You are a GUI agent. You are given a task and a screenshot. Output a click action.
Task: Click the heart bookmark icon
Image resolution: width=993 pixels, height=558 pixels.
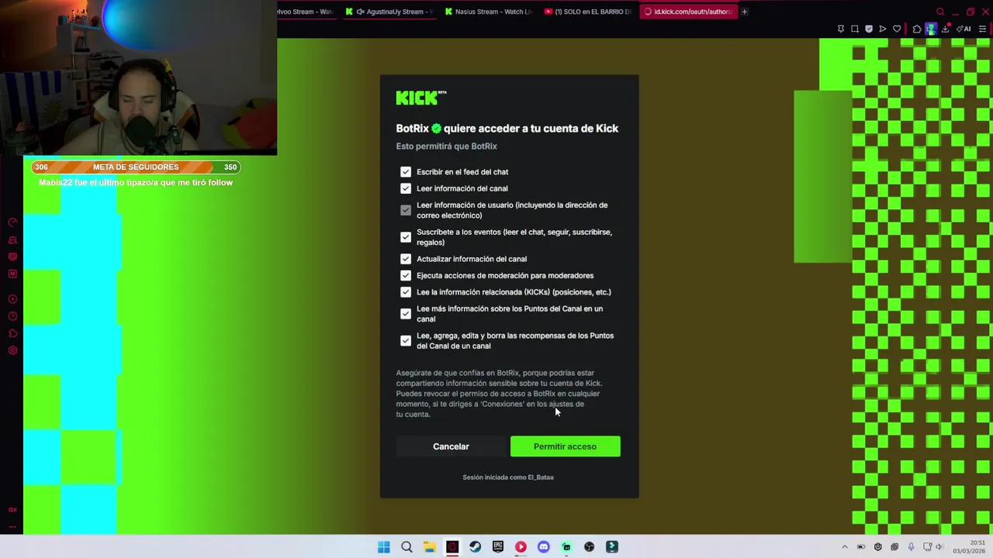point(897,29)
